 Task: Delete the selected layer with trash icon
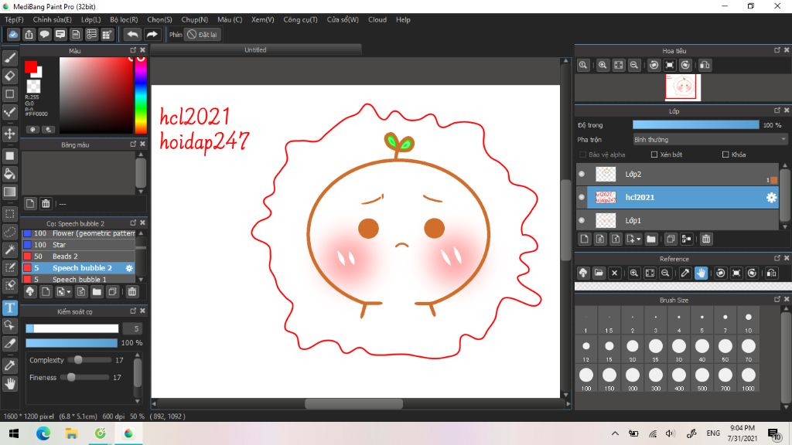[x=706, y=239]
